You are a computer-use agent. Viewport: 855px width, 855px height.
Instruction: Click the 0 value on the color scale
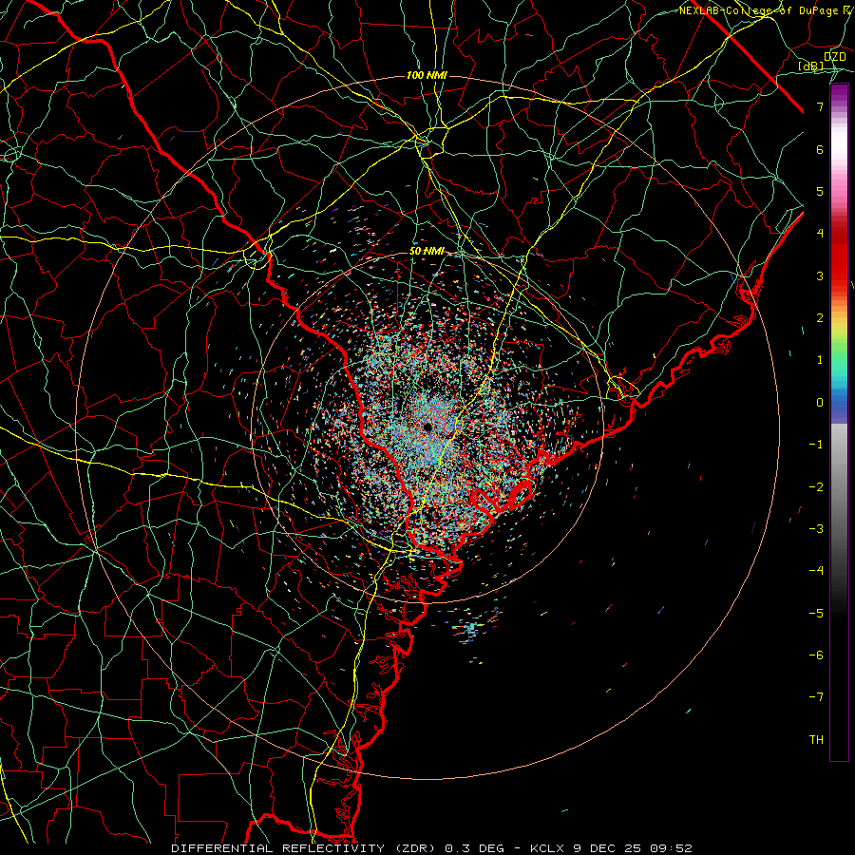(x=820, y=403)
